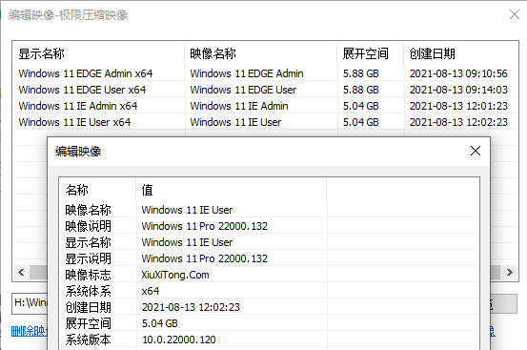Click the 展开空间 column header
527x350 pixels.
click(371, 53)
